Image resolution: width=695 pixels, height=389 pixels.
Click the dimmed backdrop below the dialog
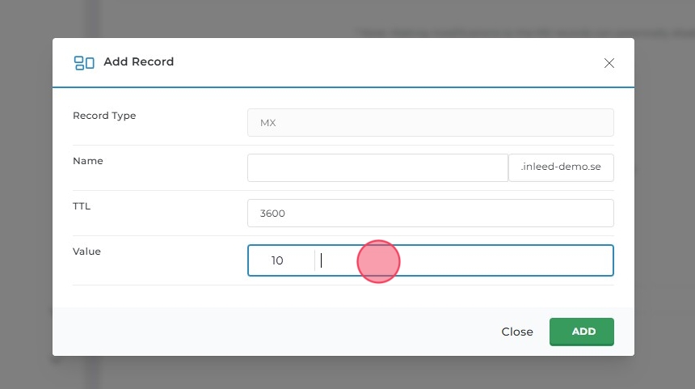coord(347,374)
